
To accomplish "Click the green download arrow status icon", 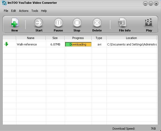I will pyautogui.click(x=6, y=44).
